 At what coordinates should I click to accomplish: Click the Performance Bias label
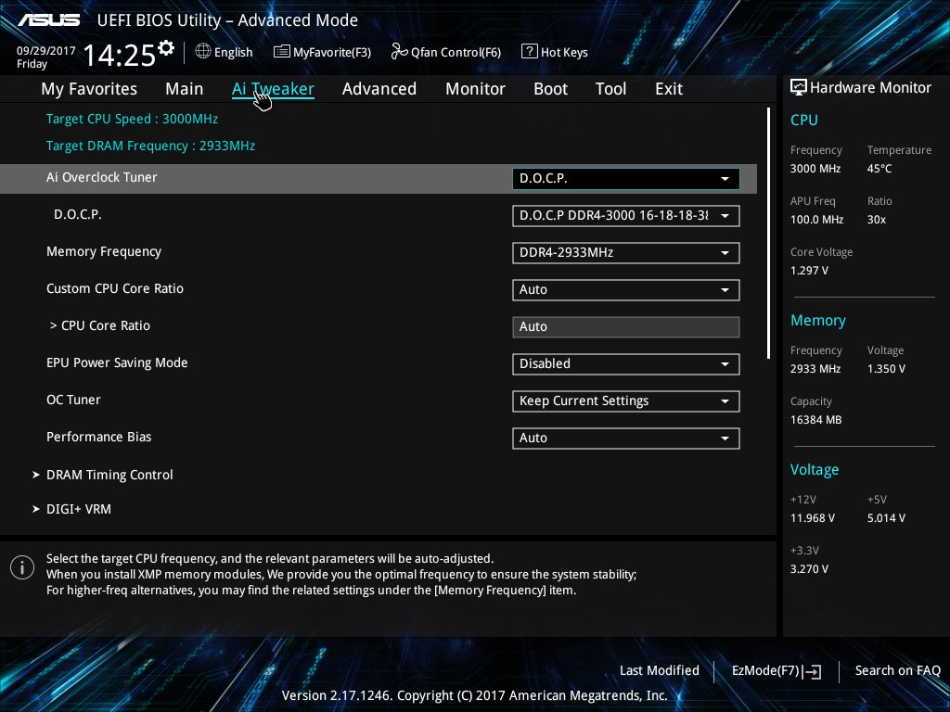click(98, 437)
